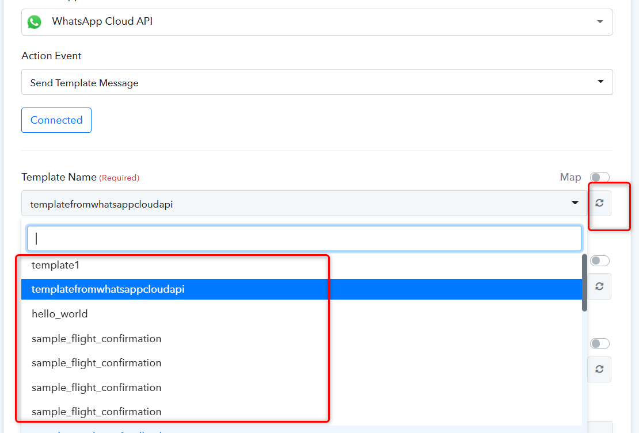Click the template list scrollbar thumb
Screen dimensions: 639x433
[x=584, y=283]
